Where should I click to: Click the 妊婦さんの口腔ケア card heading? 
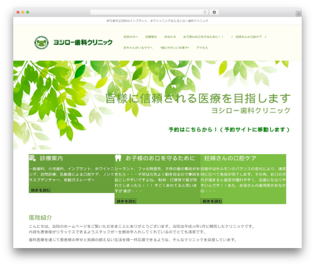(x=230, y=158)
